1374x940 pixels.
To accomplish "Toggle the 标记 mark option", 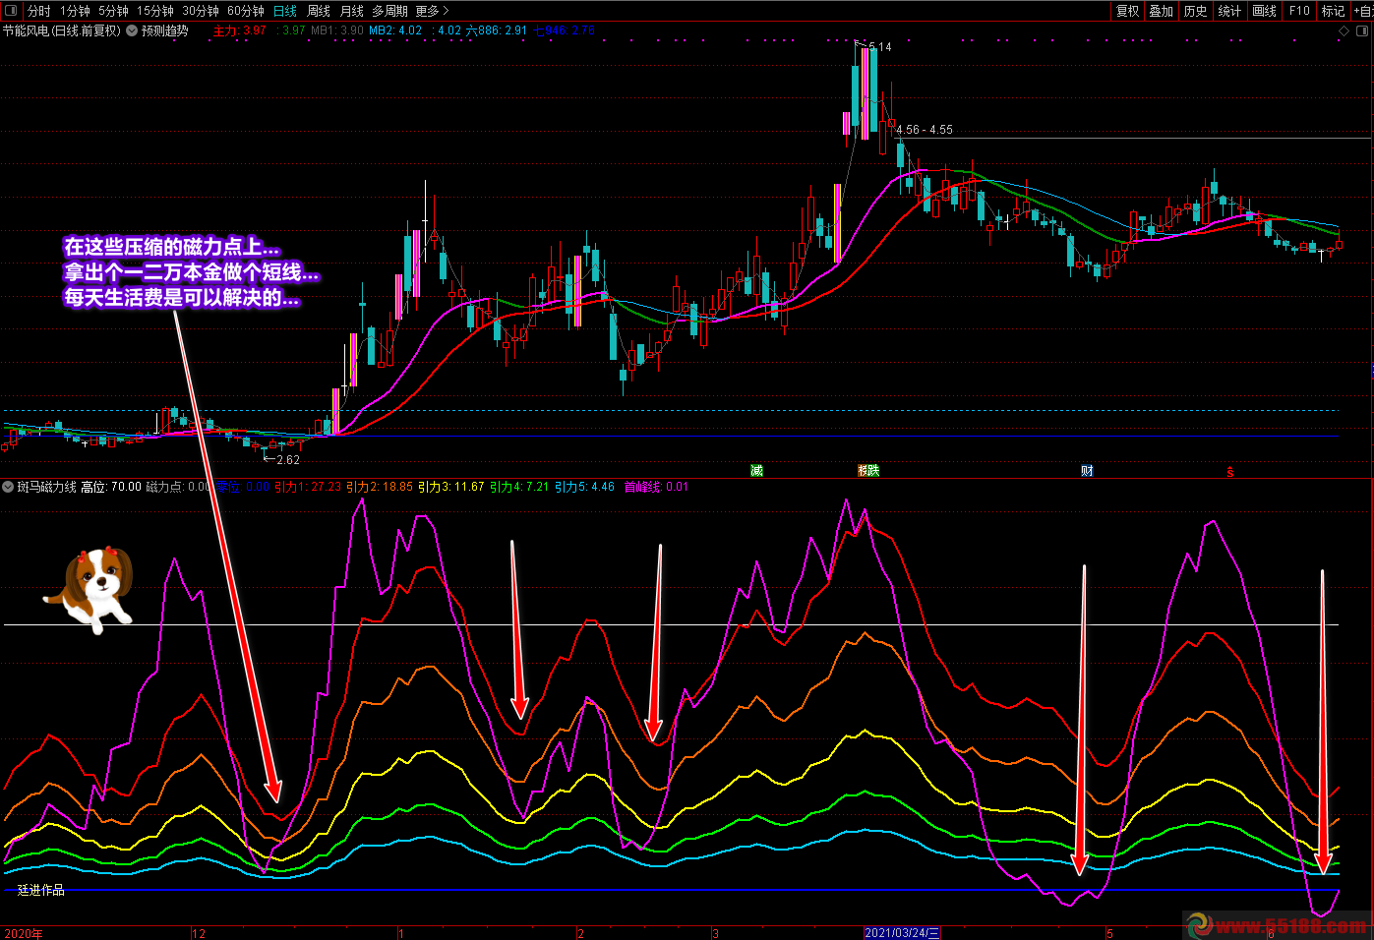I will tap(1333, 11).
